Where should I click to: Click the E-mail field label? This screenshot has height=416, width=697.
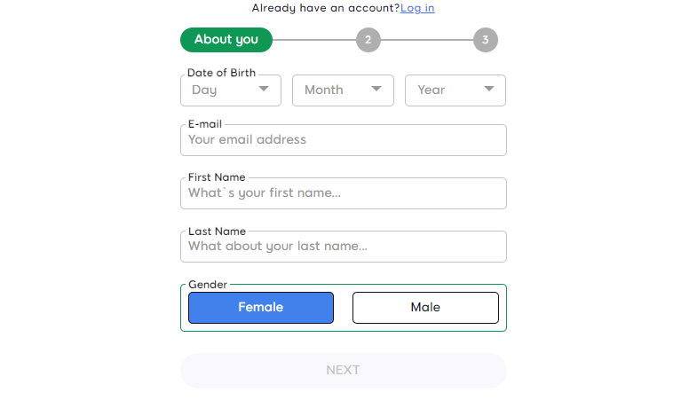tap(205, 124)
